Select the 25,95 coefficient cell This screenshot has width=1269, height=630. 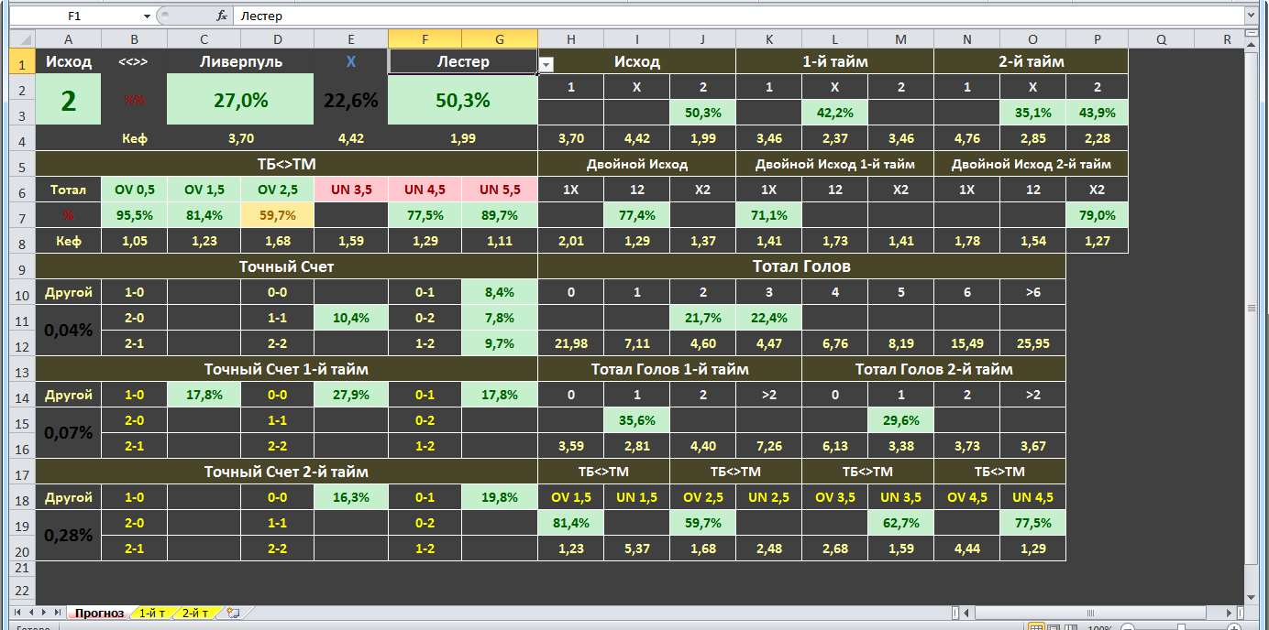coord(1033,343)
